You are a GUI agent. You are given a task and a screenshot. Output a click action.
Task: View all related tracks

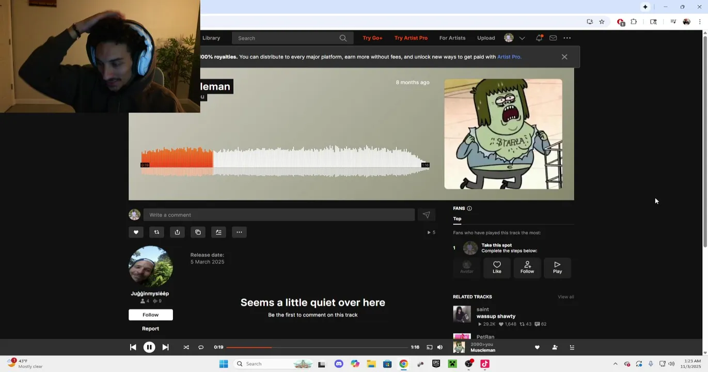[565, 297]
